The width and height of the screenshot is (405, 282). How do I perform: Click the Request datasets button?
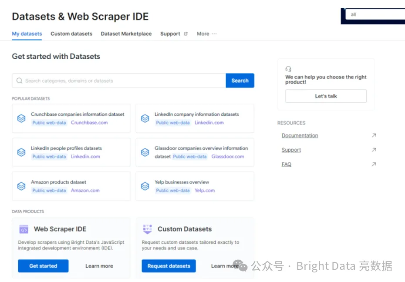[x=169, y=266]
